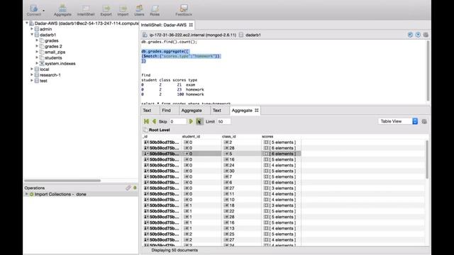Expand the small_zips collection arrow

[x=37, y=52]
